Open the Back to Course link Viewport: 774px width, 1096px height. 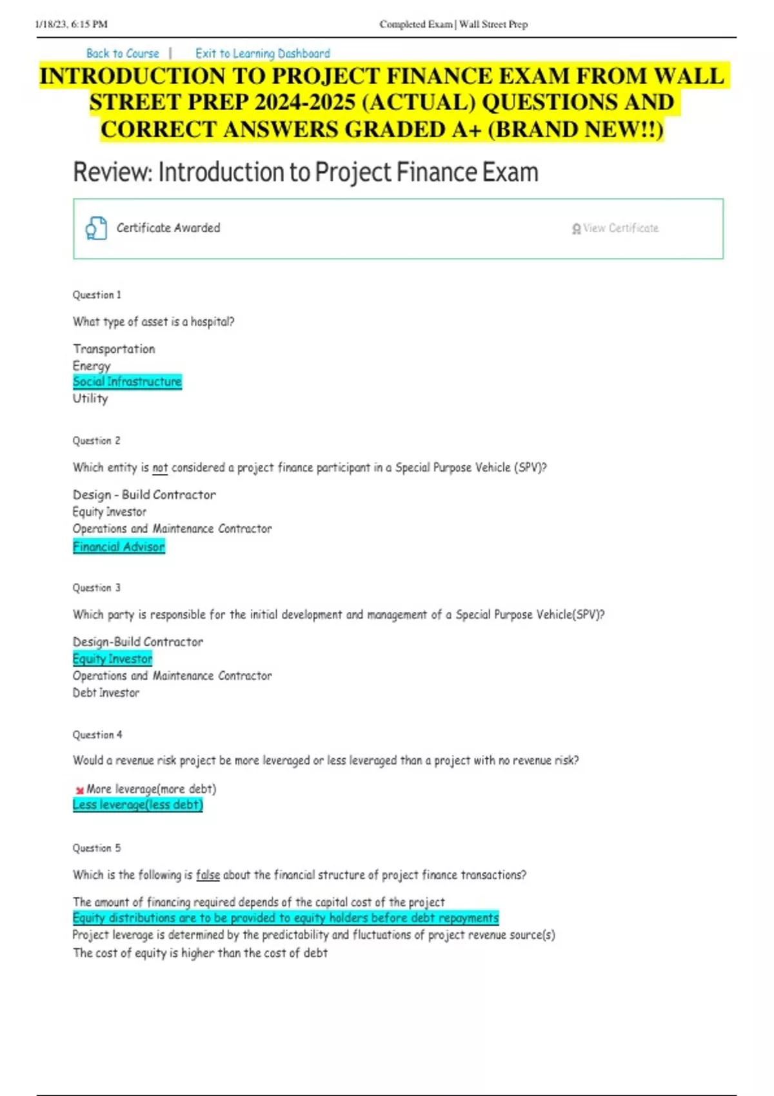(x=123, y=54)
